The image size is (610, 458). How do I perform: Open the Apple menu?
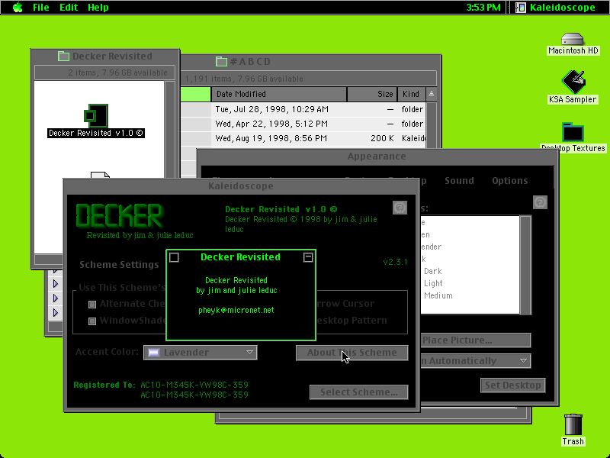pos(18,7)
